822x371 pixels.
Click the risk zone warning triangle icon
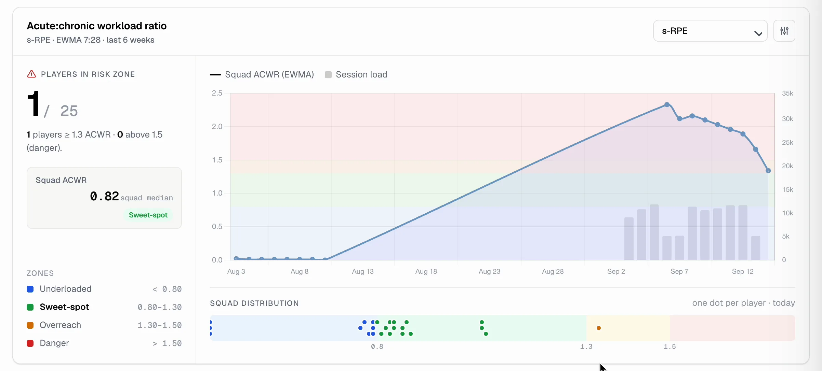click(31, 74)
